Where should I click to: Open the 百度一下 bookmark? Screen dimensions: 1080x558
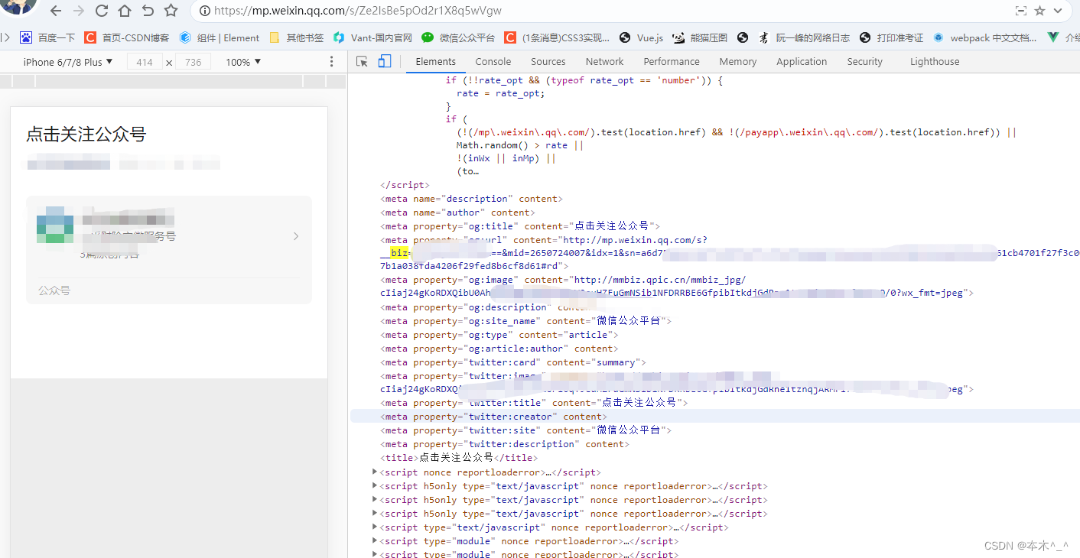coord(47,37)
